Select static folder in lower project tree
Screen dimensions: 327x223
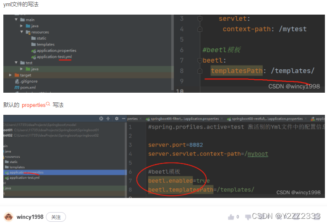tap(13, 162)
